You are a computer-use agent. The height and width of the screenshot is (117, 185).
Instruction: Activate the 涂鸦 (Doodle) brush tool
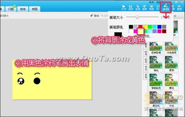coord(166,7)
